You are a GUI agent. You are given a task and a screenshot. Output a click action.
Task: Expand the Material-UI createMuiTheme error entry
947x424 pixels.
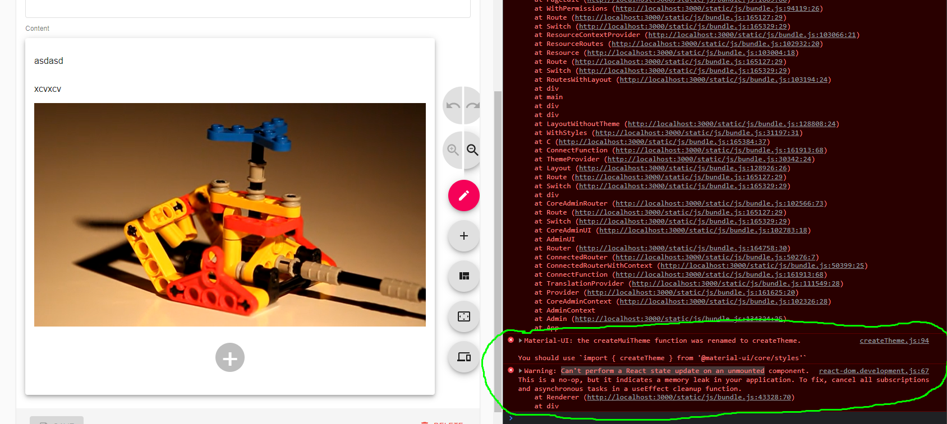coord(521,341)
